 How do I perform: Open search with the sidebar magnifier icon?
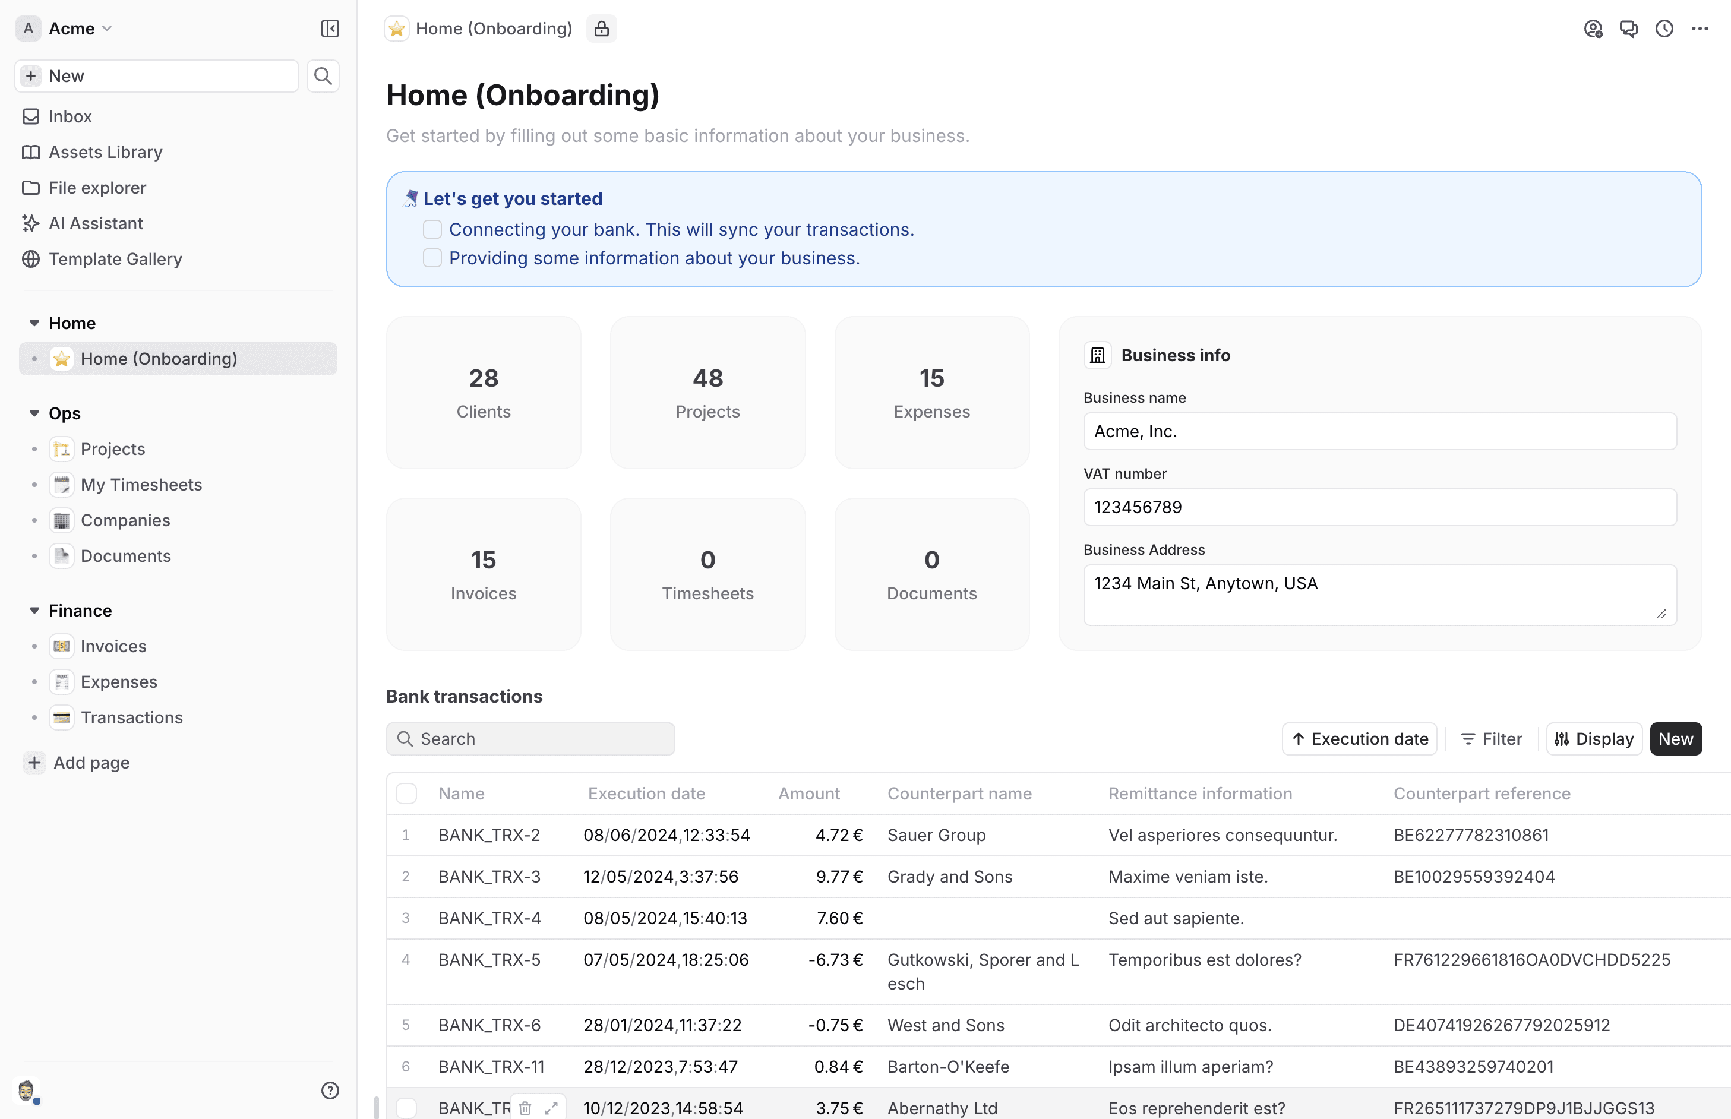[323, 75]
